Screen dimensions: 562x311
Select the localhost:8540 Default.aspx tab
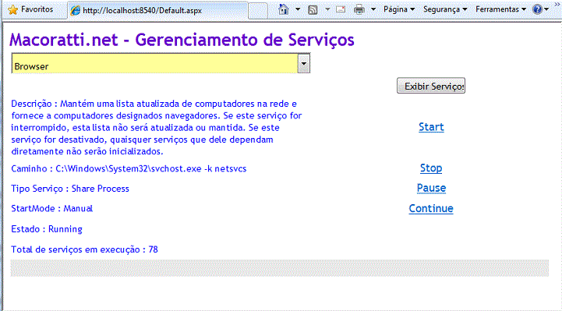click(x=157, y=10)
